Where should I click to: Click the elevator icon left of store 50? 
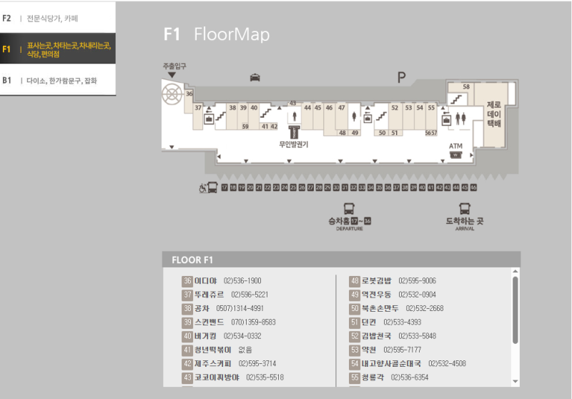click(x=368, y=119)
